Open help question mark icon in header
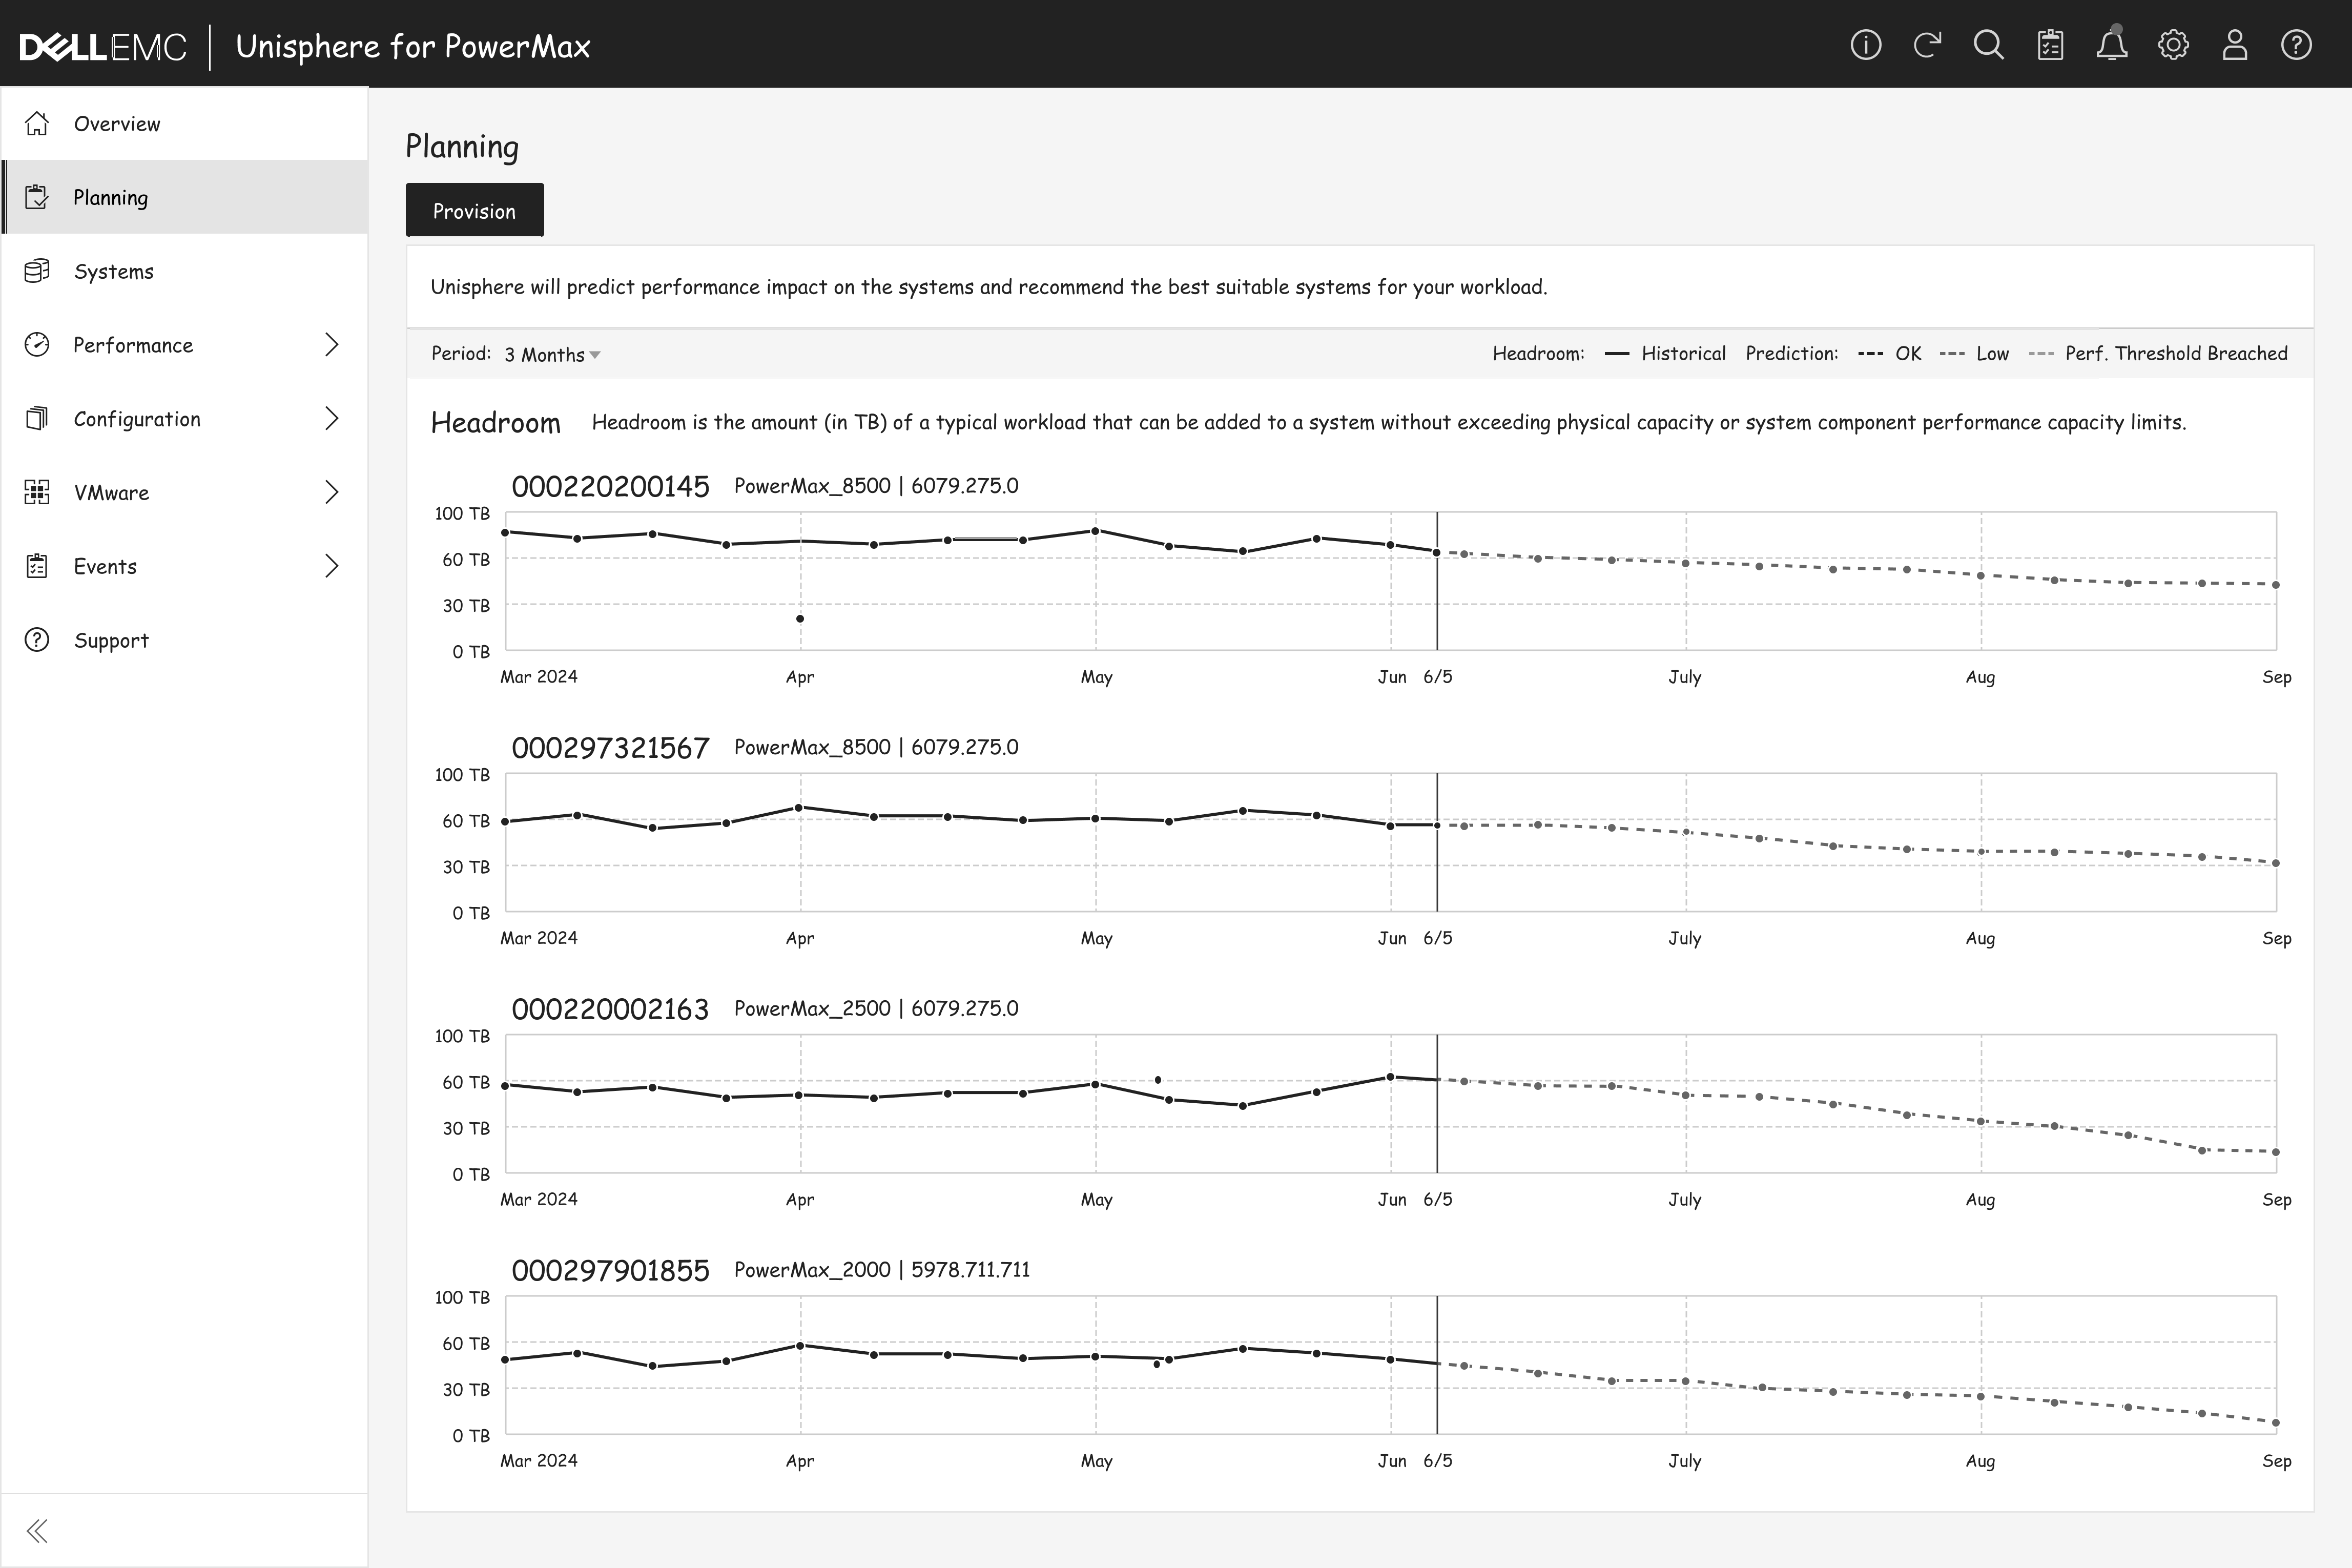This screenshot has width=2352, height=1568. 2296,45
